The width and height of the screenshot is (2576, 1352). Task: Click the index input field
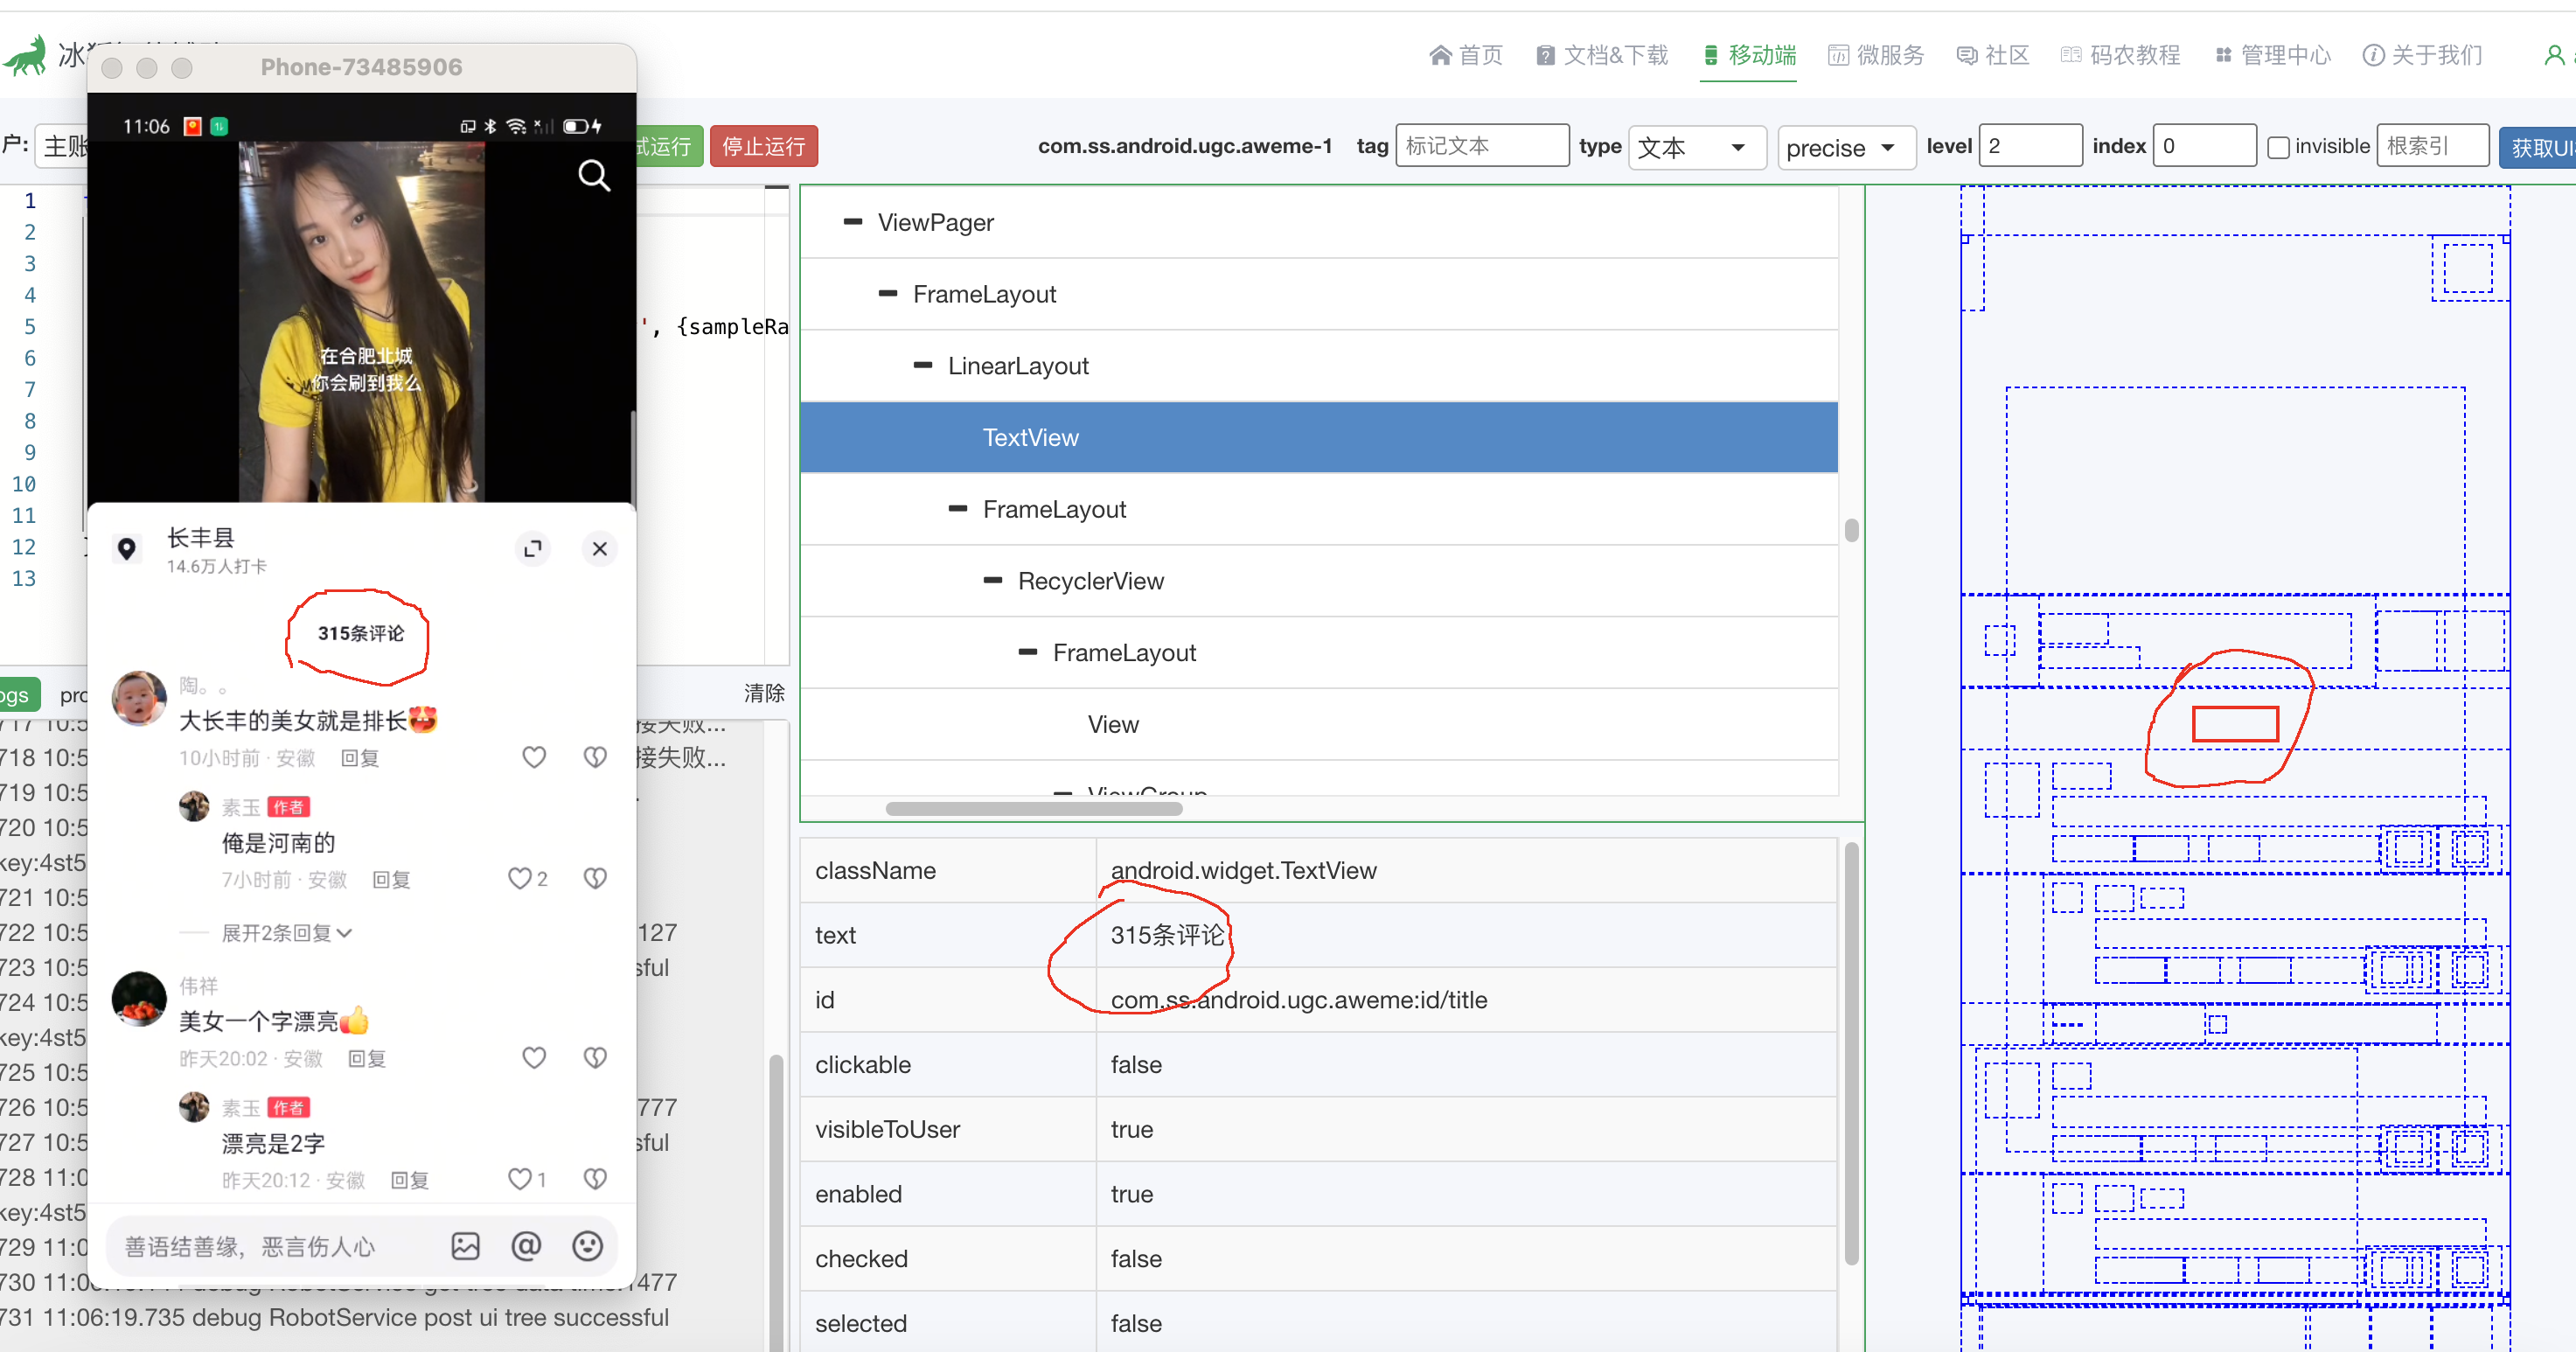(2204, 146)
